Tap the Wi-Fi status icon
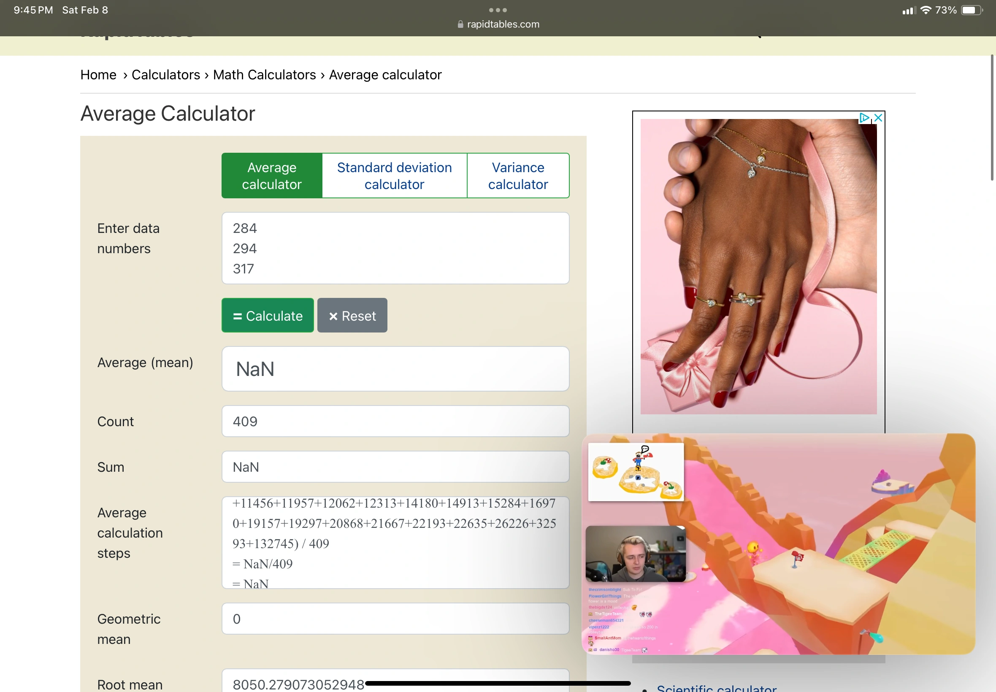The image size is (996, 692). click(926, 10)
